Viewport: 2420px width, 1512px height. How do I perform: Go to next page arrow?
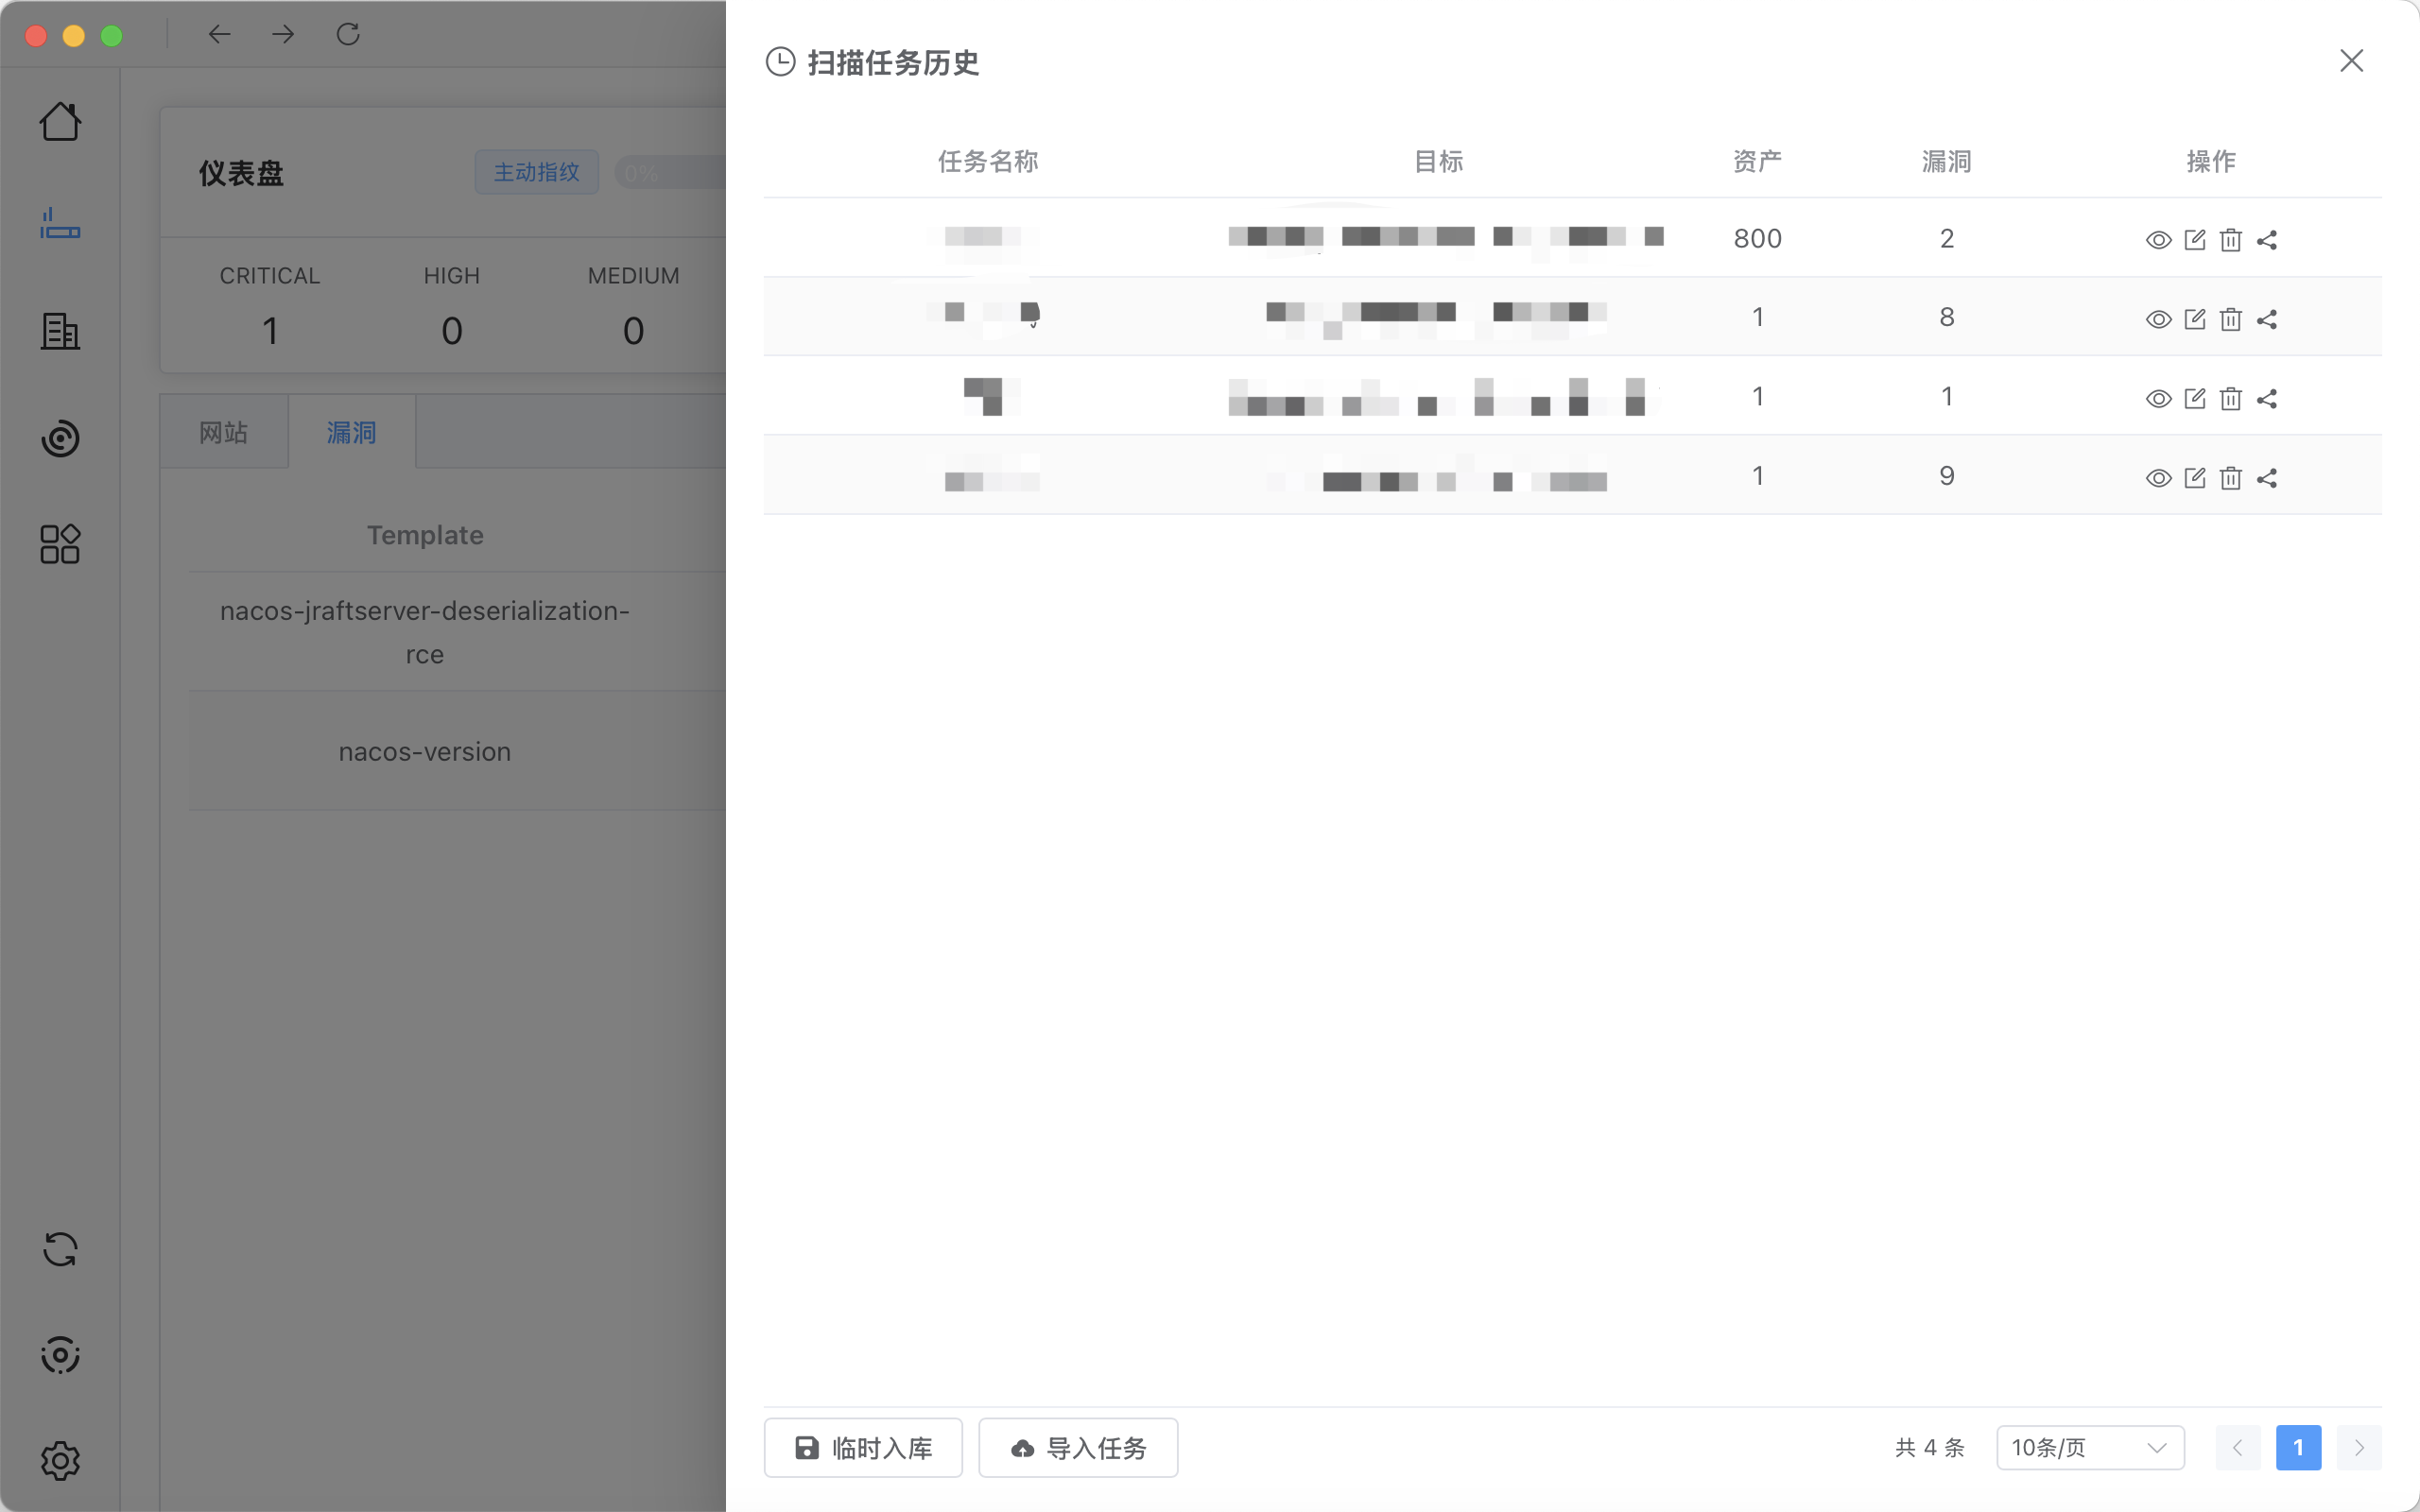(x=2359, y=1447)
